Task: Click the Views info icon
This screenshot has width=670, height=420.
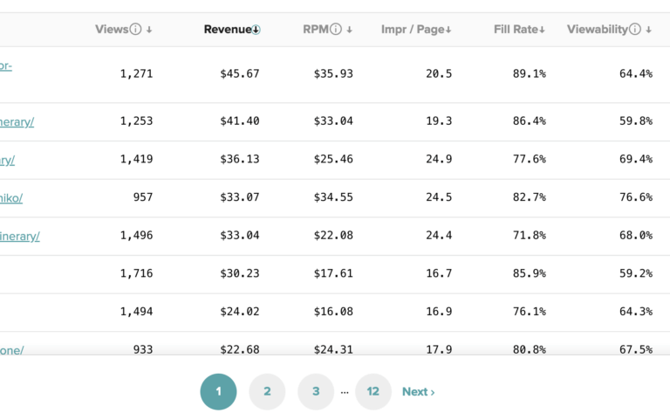Action: [135, 29]
